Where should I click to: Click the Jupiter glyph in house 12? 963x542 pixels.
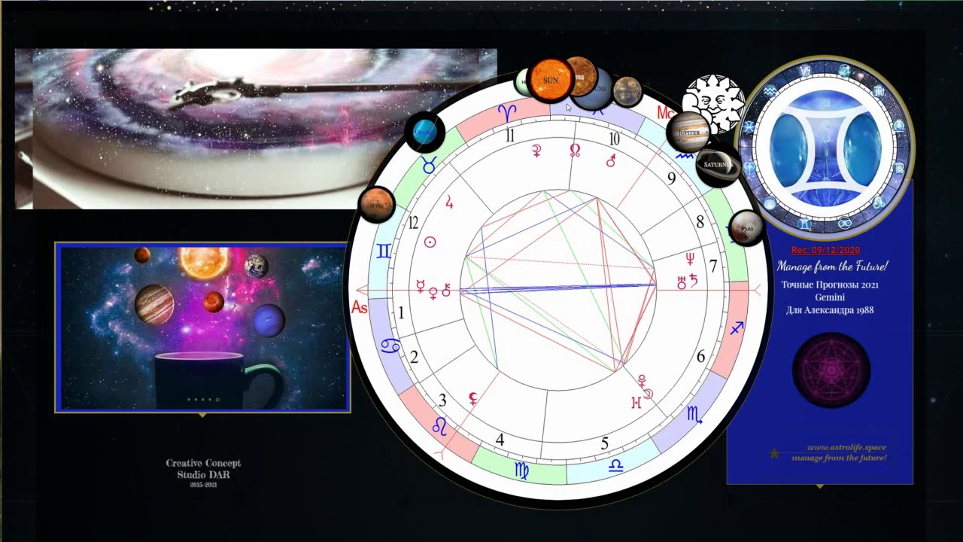pyautogui.click(x=450, y=202)
